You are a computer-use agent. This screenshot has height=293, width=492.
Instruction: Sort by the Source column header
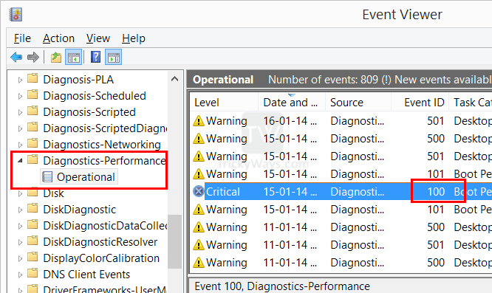pyautogui.click(x=358, y=102)
